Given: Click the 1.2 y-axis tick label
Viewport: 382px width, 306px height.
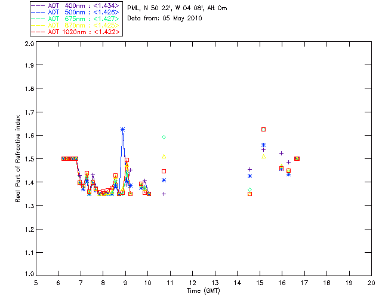Looking at the screenshot, I should pos(29,229).
